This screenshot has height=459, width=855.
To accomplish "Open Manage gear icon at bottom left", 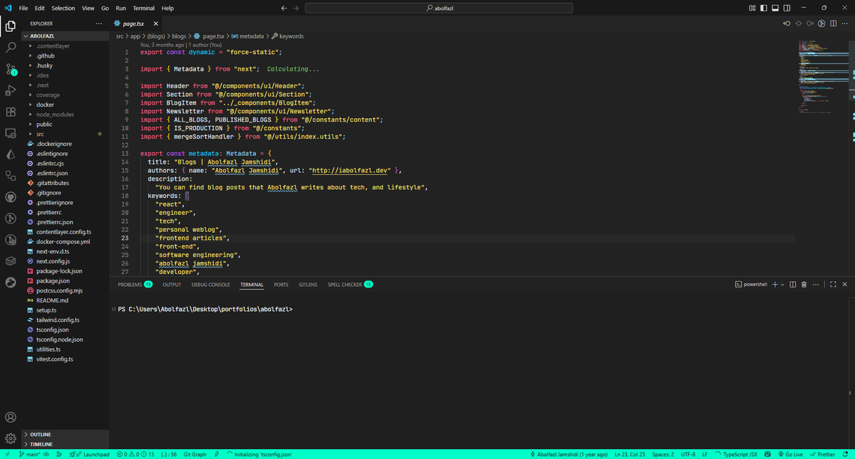I will 11,438.
